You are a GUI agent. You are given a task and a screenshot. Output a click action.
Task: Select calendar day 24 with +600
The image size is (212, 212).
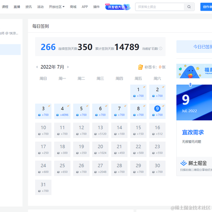pyautogui.click(x=43, y=168)
